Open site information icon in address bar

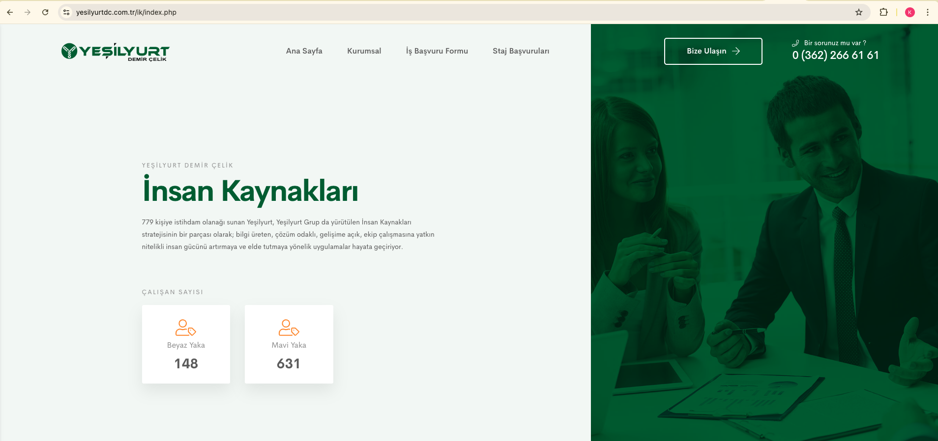coord(66,12)
